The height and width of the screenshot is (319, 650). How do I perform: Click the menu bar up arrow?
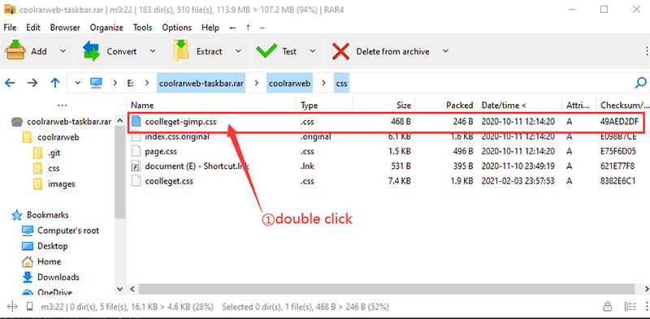point(248,28)
